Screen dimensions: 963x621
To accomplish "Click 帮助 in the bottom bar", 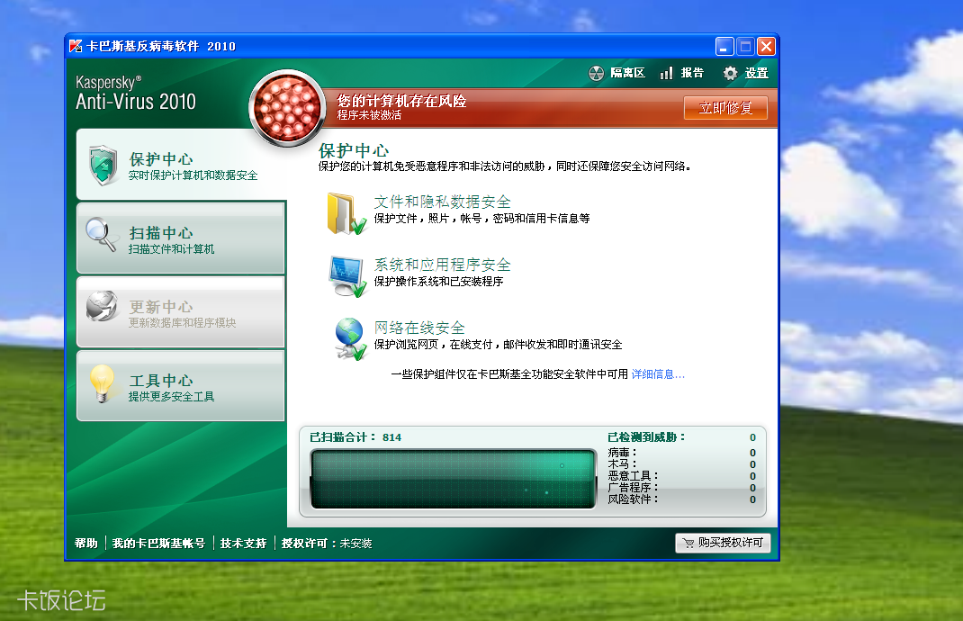I will coord(85,543).
